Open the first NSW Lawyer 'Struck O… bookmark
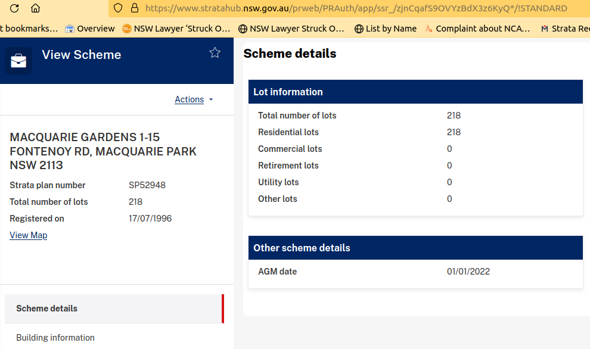 [176, 29]
